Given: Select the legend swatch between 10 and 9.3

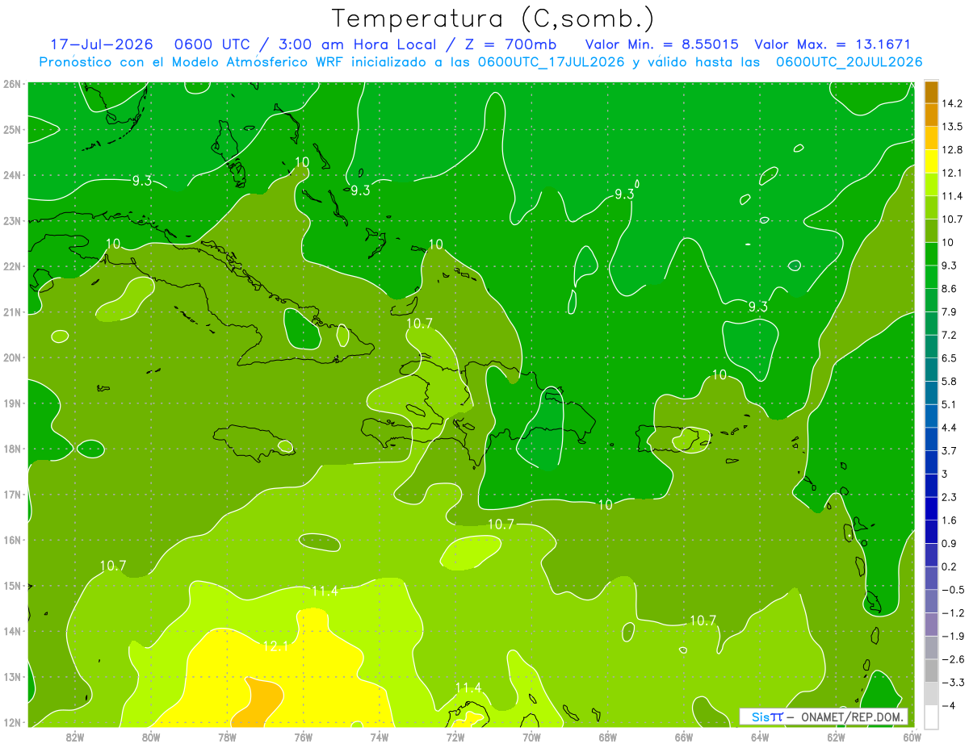Looking at the screenshot, I should click(931, 253).
